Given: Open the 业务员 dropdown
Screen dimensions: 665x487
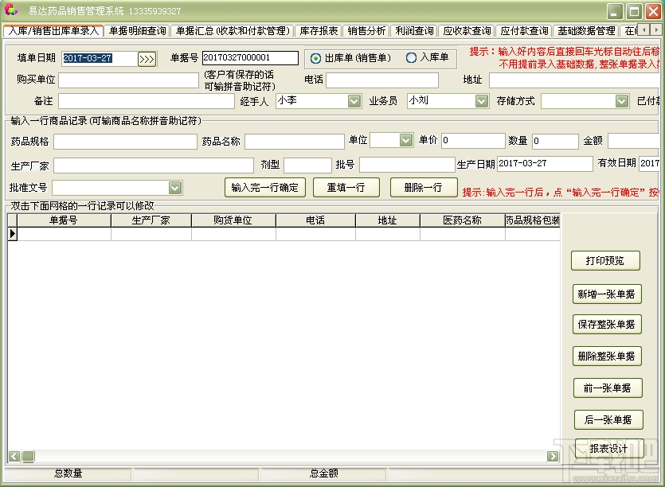Looking at the screenshot, I should coord(481,101).
